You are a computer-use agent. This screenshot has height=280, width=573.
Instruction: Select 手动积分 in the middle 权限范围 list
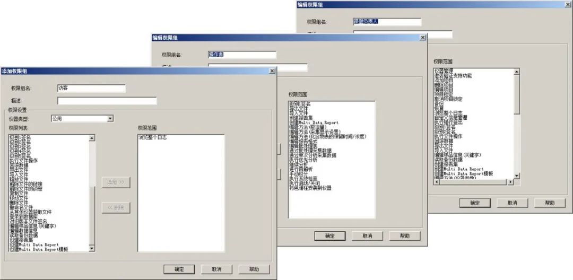coord(300,174)
